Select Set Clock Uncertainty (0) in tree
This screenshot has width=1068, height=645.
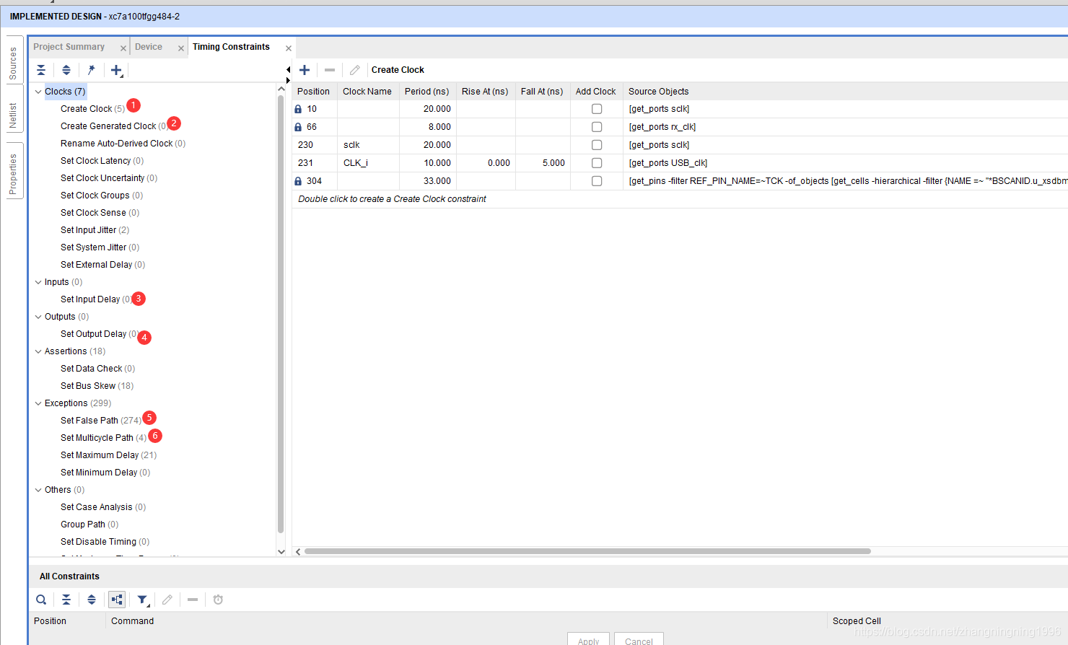109,178
